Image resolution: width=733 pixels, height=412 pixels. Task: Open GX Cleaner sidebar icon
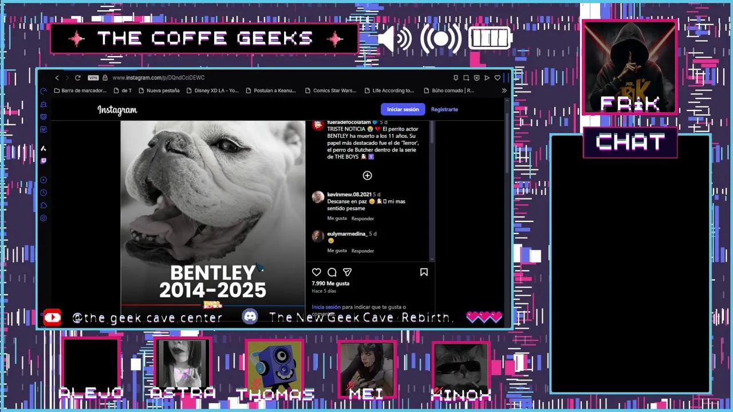[x=44, y=104]
